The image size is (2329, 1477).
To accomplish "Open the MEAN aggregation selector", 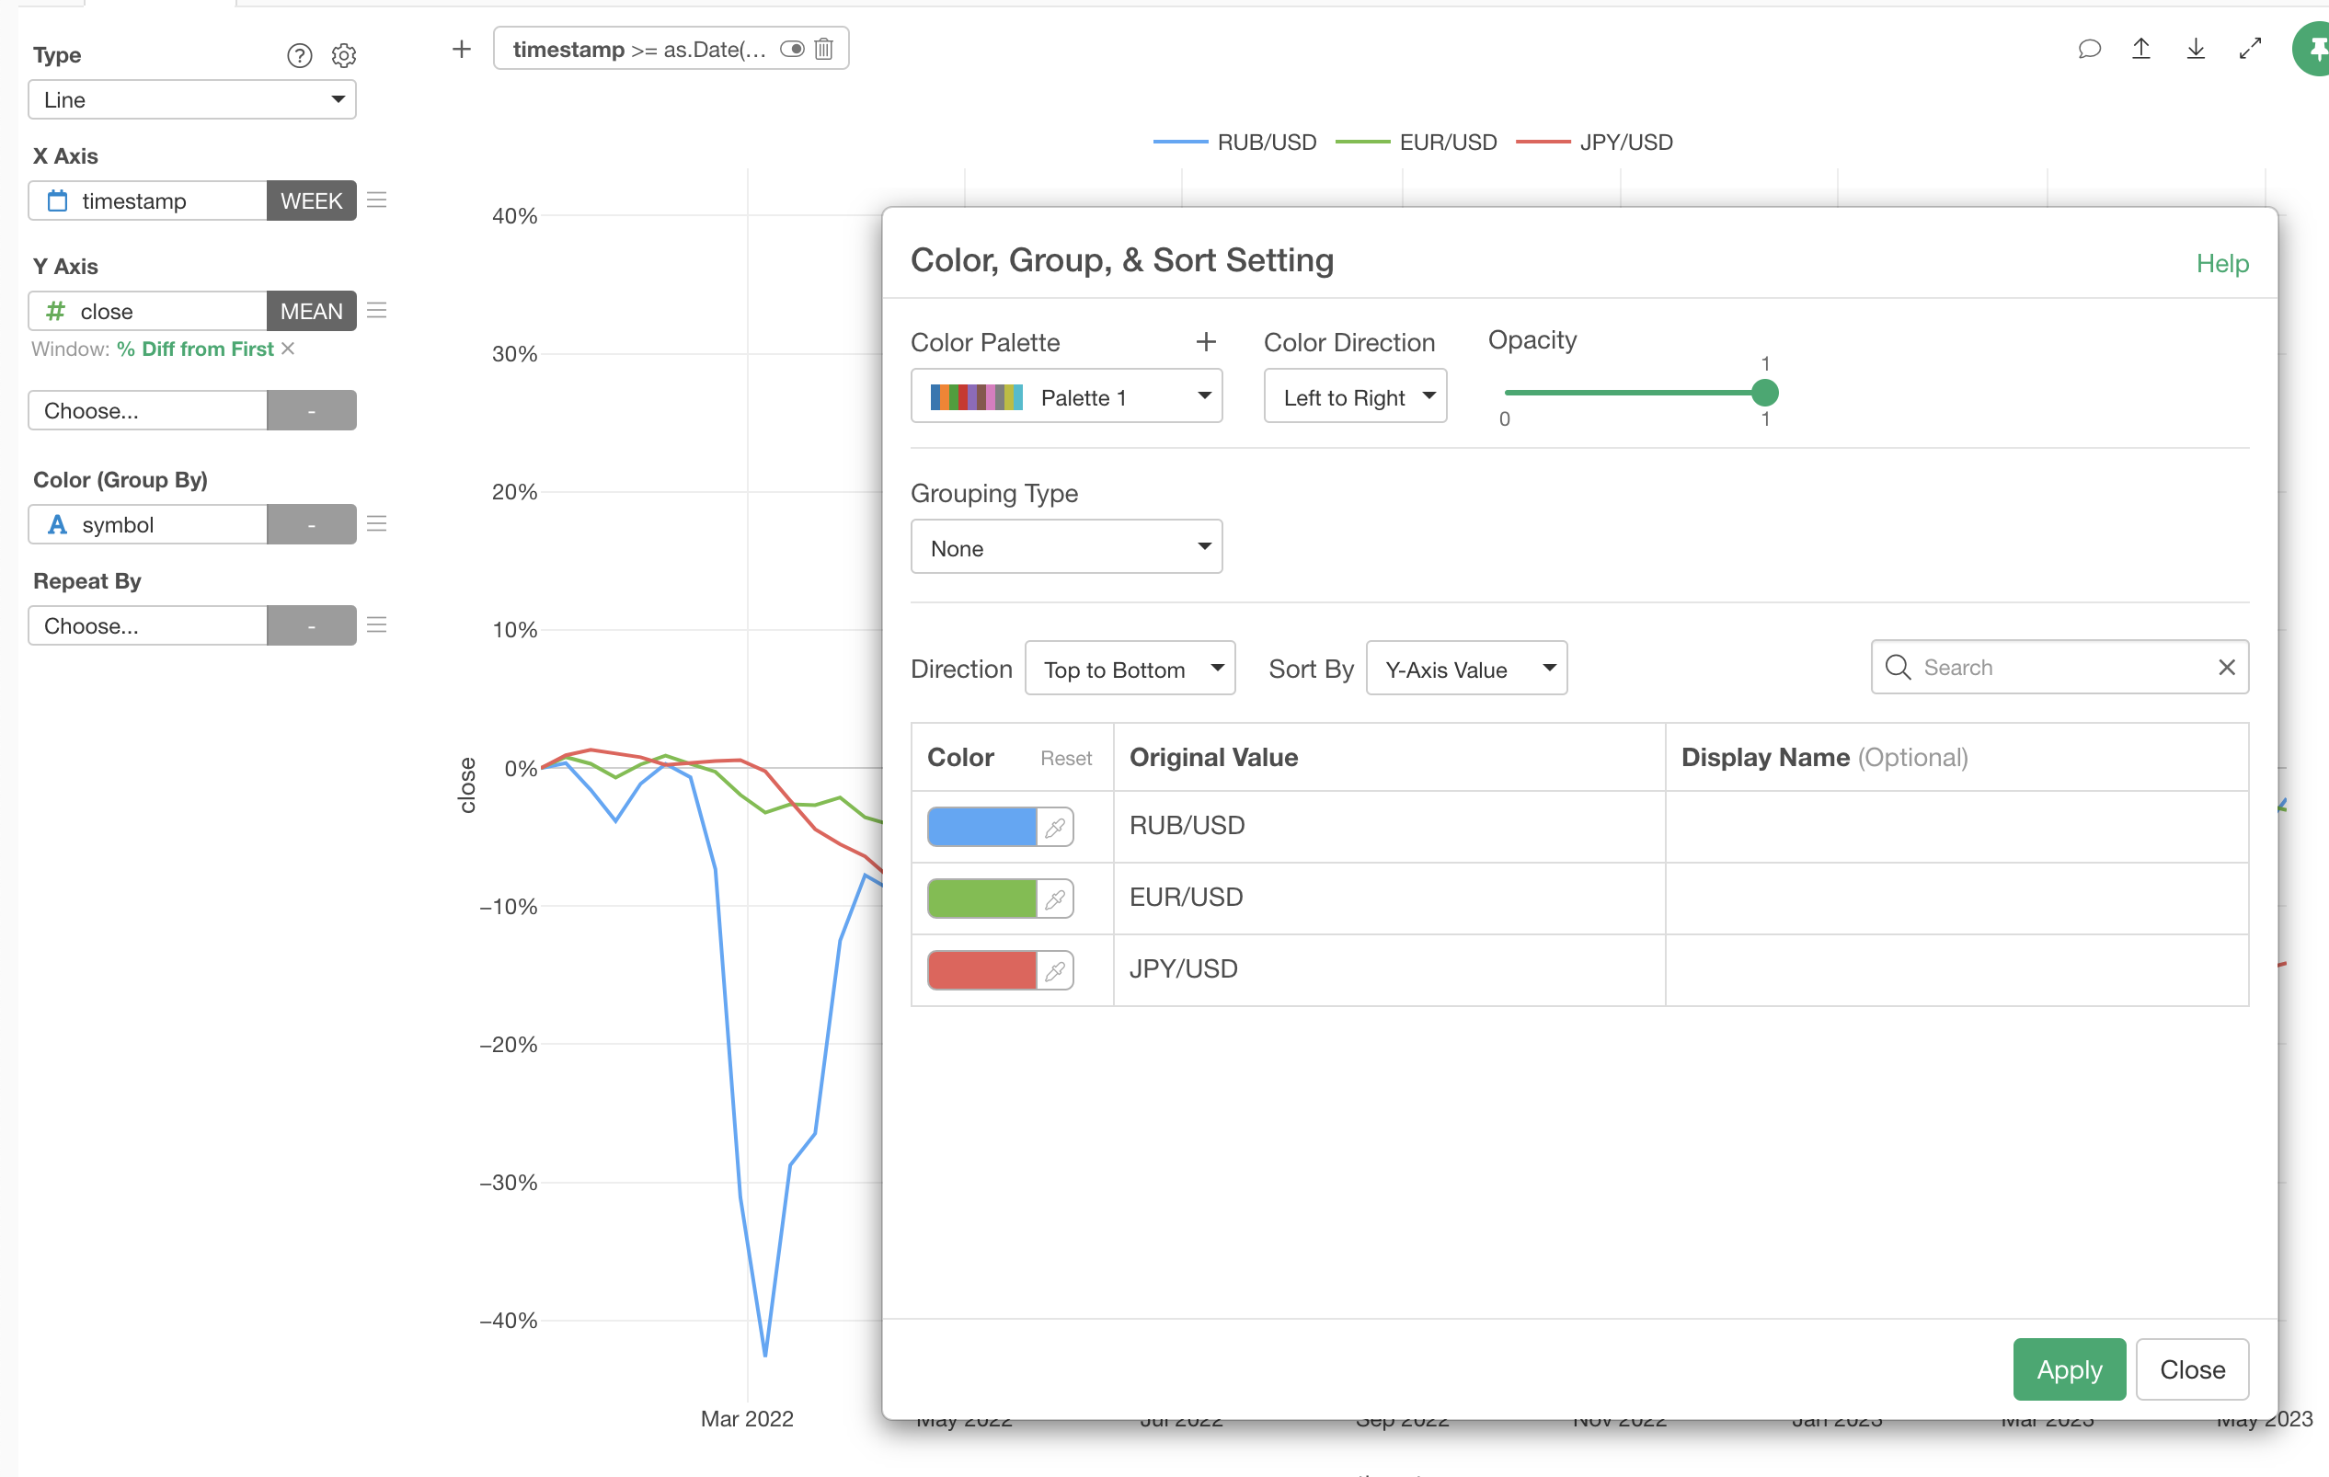I will 312,311.
